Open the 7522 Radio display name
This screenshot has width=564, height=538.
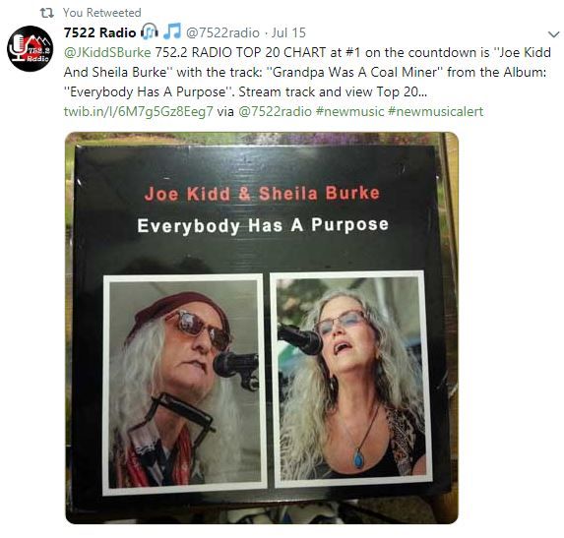tap(100, 32)
